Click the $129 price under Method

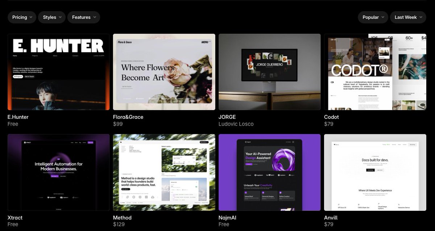pyautogui.click(x=119, y=224)
